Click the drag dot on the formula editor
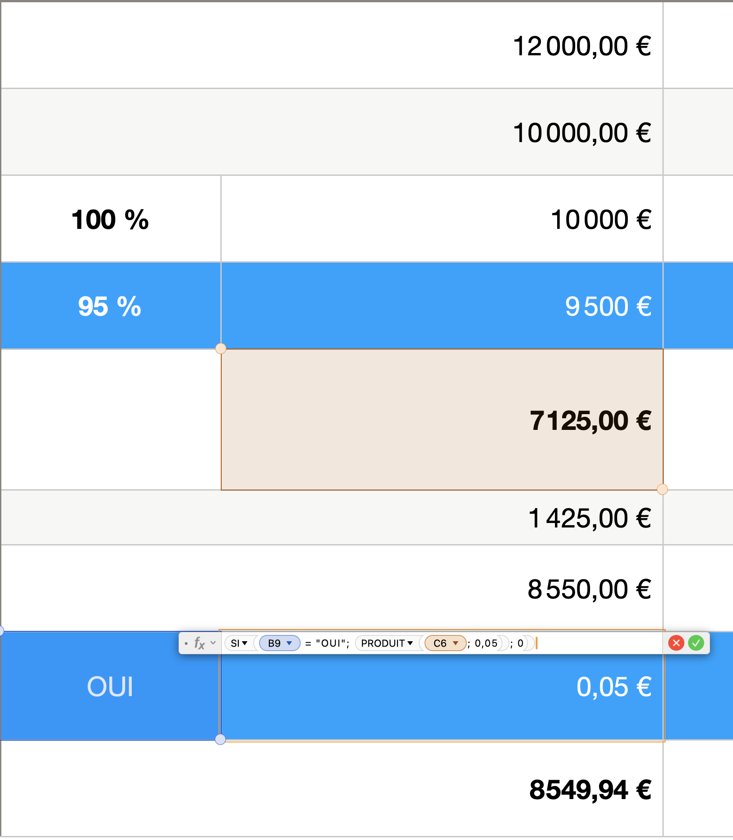The width and height of the screenshot is (733, 840). point(186,643)
